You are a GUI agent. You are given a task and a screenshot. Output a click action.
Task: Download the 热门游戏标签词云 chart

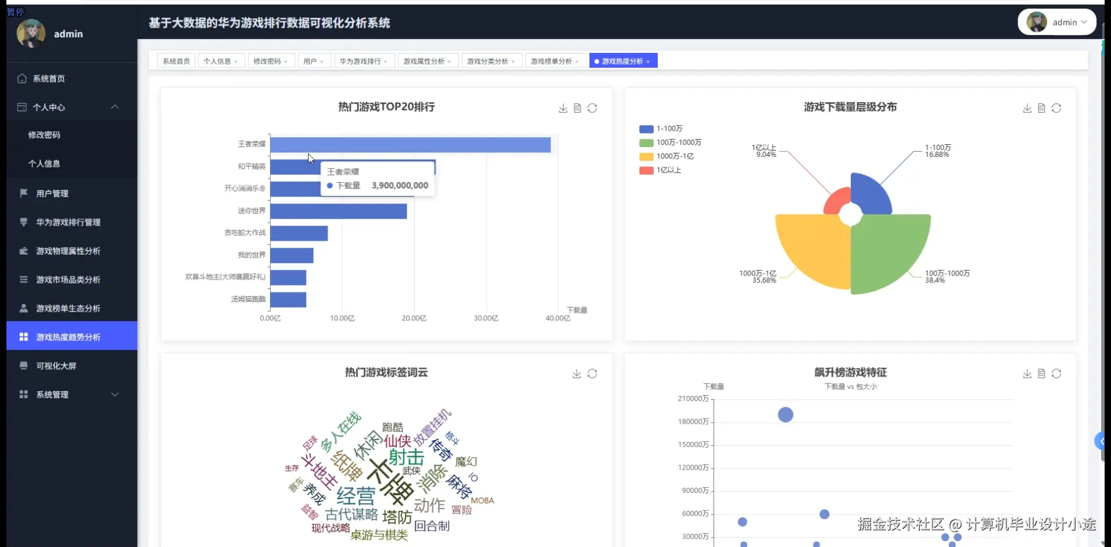click(x=576, y=374)
